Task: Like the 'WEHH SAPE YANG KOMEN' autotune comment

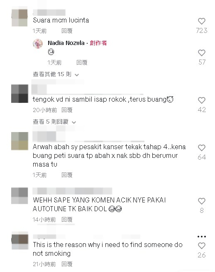Action: 202,201
